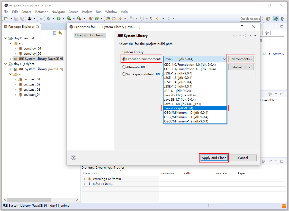Image resolution: width=289 pixels, height=211 pixels.
Task: Open the Navigate menu
Action: [58, 12]
